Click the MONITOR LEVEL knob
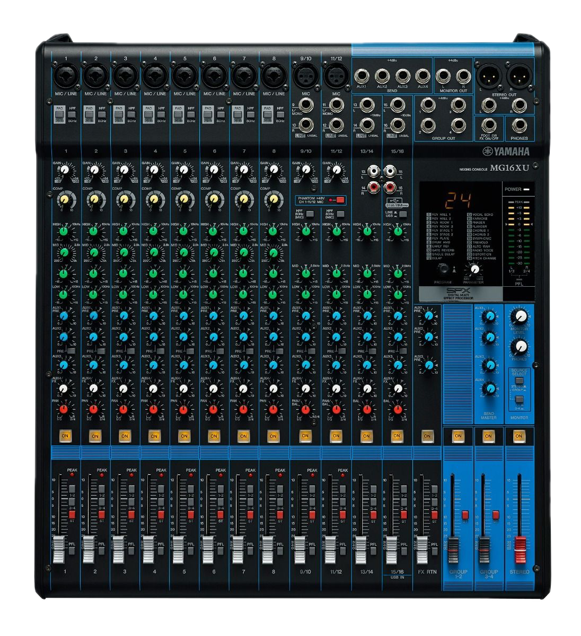 (520, 317)
